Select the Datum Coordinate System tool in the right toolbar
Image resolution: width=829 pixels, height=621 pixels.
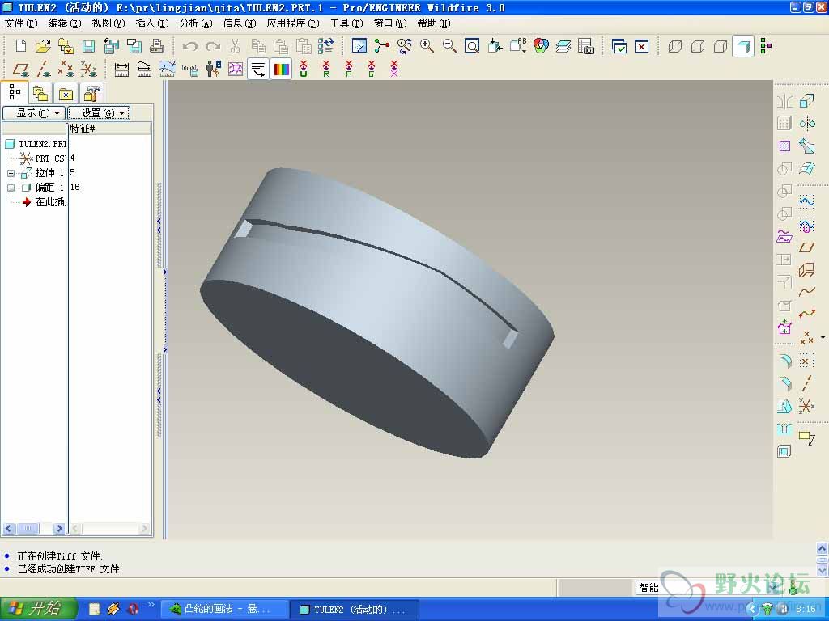(x=807, y=406)
